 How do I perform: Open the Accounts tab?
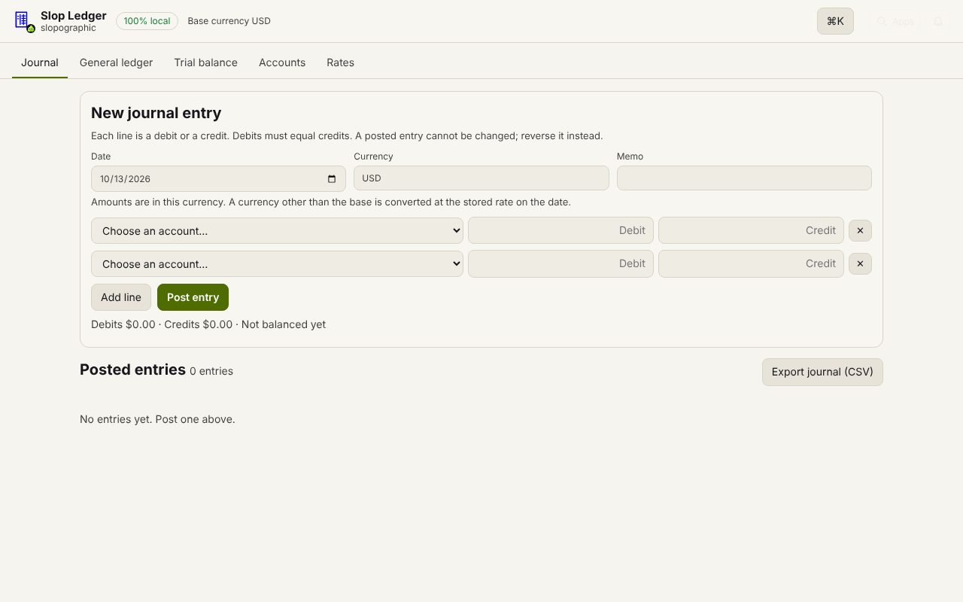click(x=282, y=62)
